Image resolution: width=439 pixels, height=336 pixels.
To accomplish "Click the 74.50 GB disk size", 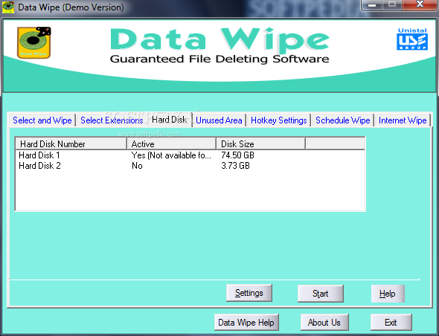I will pyautogui.click(x=237, y=155).
